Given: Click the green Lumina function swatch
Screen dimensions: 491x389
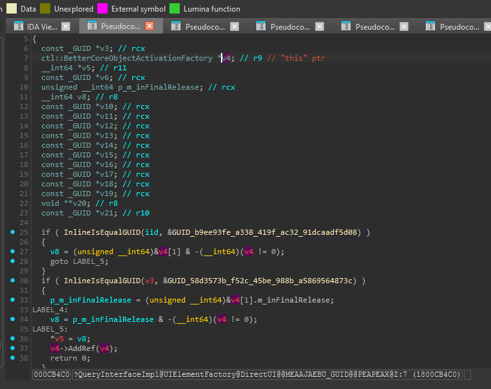Looking at the screenshot, I should point(175,9).
